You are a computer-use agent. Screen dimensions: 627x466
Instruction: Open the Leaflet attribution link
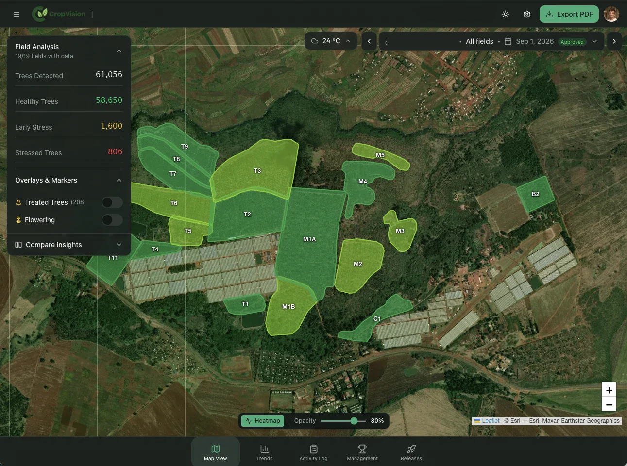[491, 421]
